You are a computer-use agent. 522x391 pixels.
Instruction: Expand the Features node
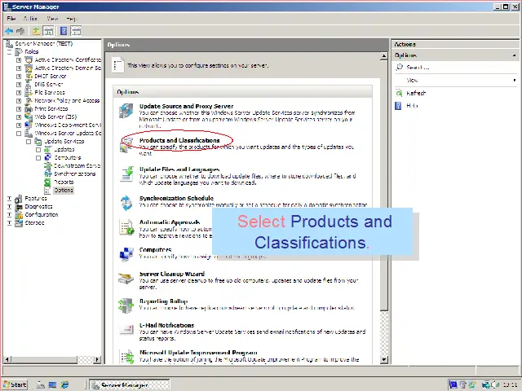click(x=9, y=199)
